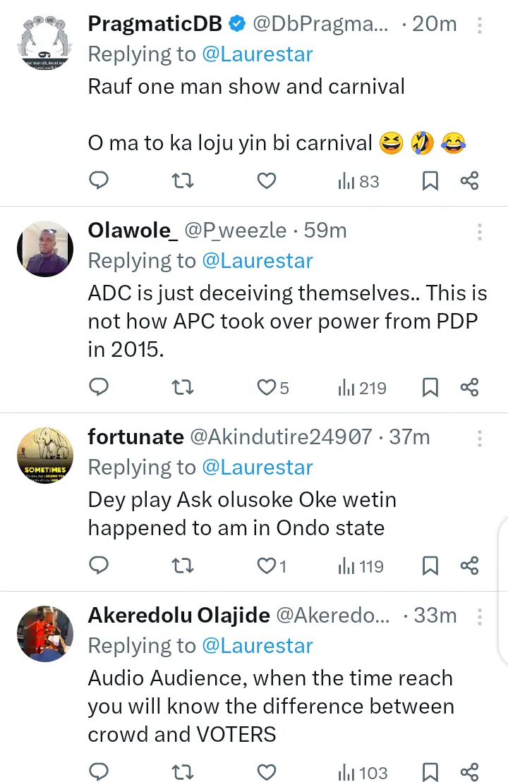Like PragmaticDB's tweet
Image resolution: width=508 pixels, height=782 pixels.
coord(266,181)
